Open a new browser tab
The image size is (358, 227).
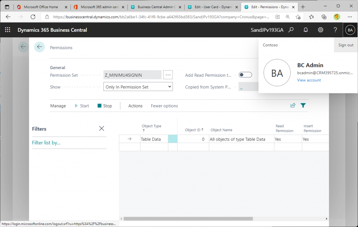point(303,7)
